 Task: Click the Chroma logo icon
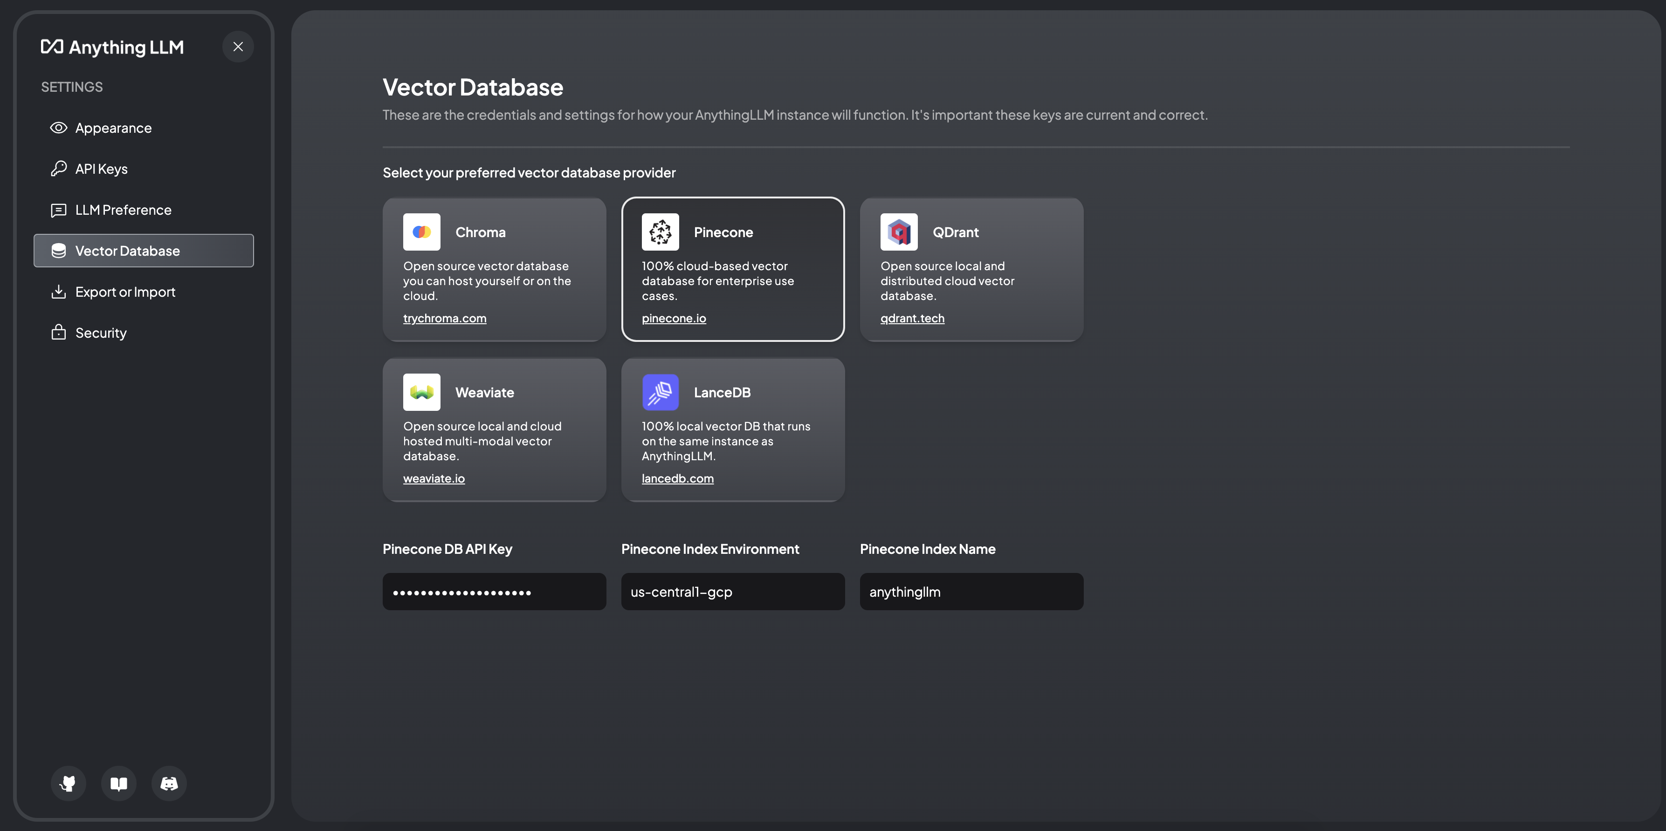pos(422,232)
